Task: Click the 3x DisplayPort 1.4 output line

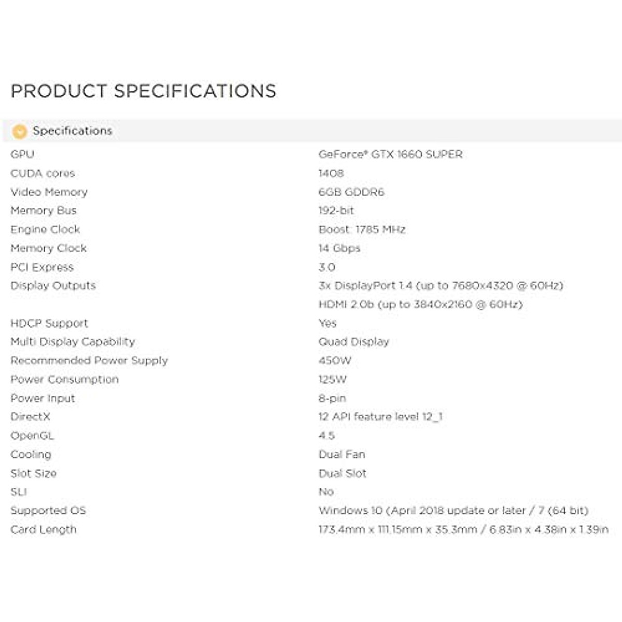Action: click(x=441, y=286)
